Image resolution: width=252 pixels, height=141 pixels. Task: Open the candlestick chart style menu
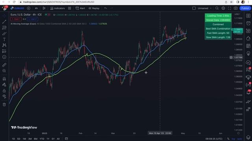point(44,8)
